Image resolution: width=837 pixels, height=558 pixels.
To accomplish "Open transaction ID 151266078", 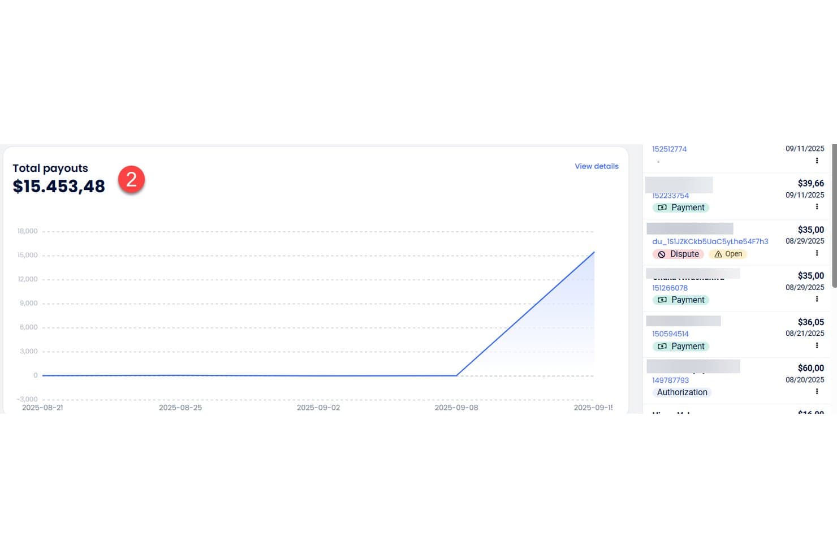I will coord(670,288).
